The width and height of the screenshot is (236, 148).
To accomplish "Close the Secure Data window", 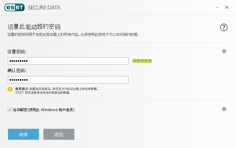I will (227, 7).
